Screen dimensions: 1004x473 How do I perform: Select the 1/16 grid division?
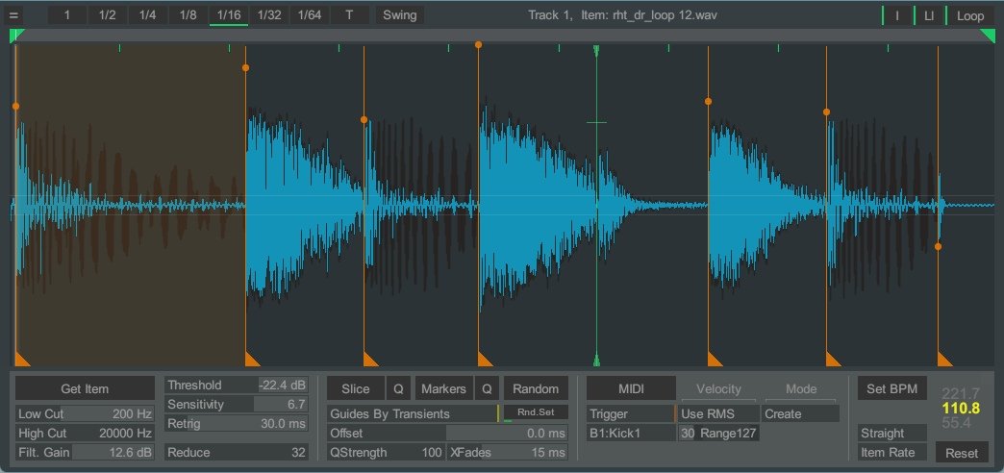(x=229, y=15)
